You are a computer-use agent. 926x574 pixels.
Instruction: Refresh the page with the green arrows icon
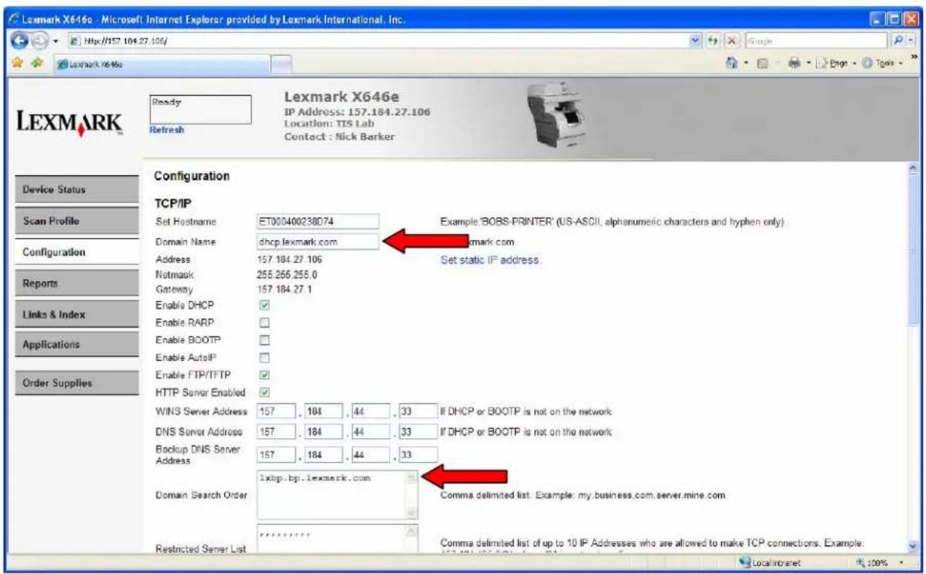click(713, 41)
